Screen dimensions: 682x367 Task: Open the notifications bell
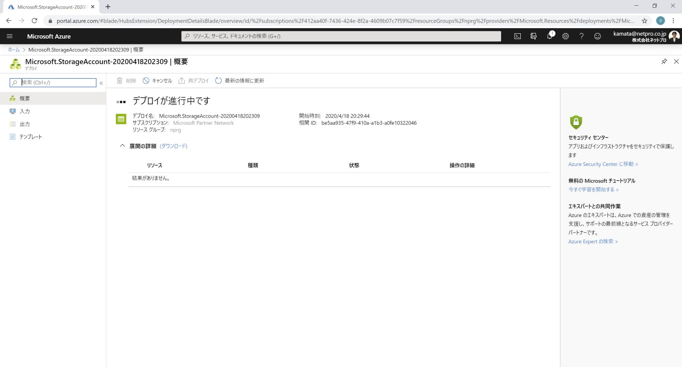[549, 36]
